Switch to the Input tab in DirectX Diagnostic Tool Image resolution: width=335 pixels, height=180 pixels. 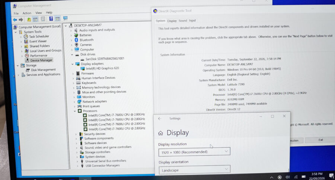tap(192, 20)
